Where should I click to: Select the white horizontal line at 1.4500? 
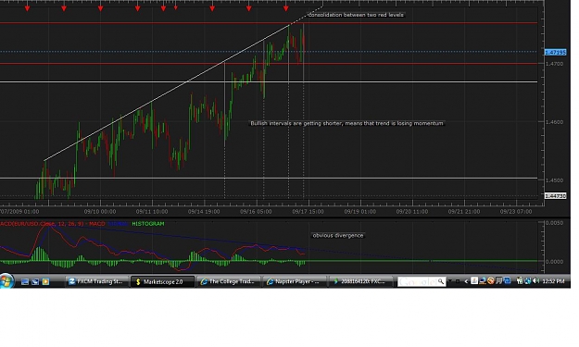click(269, 178)
